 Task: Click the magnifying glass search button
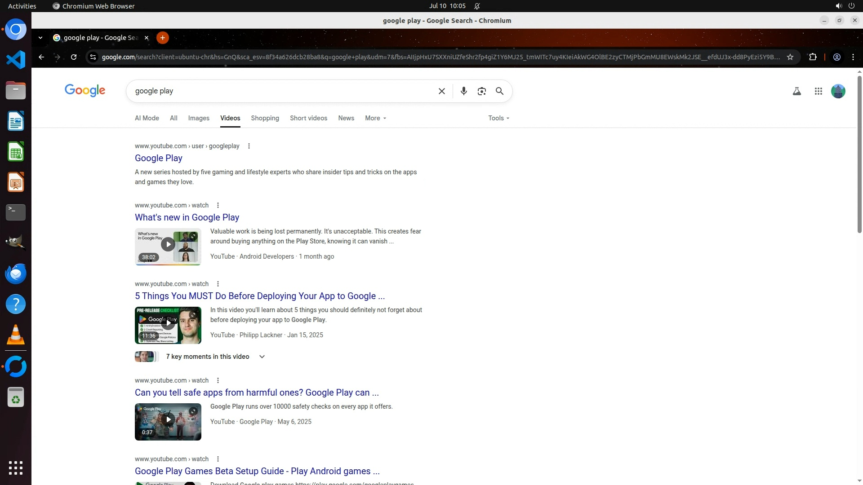[x=499, y=91]
